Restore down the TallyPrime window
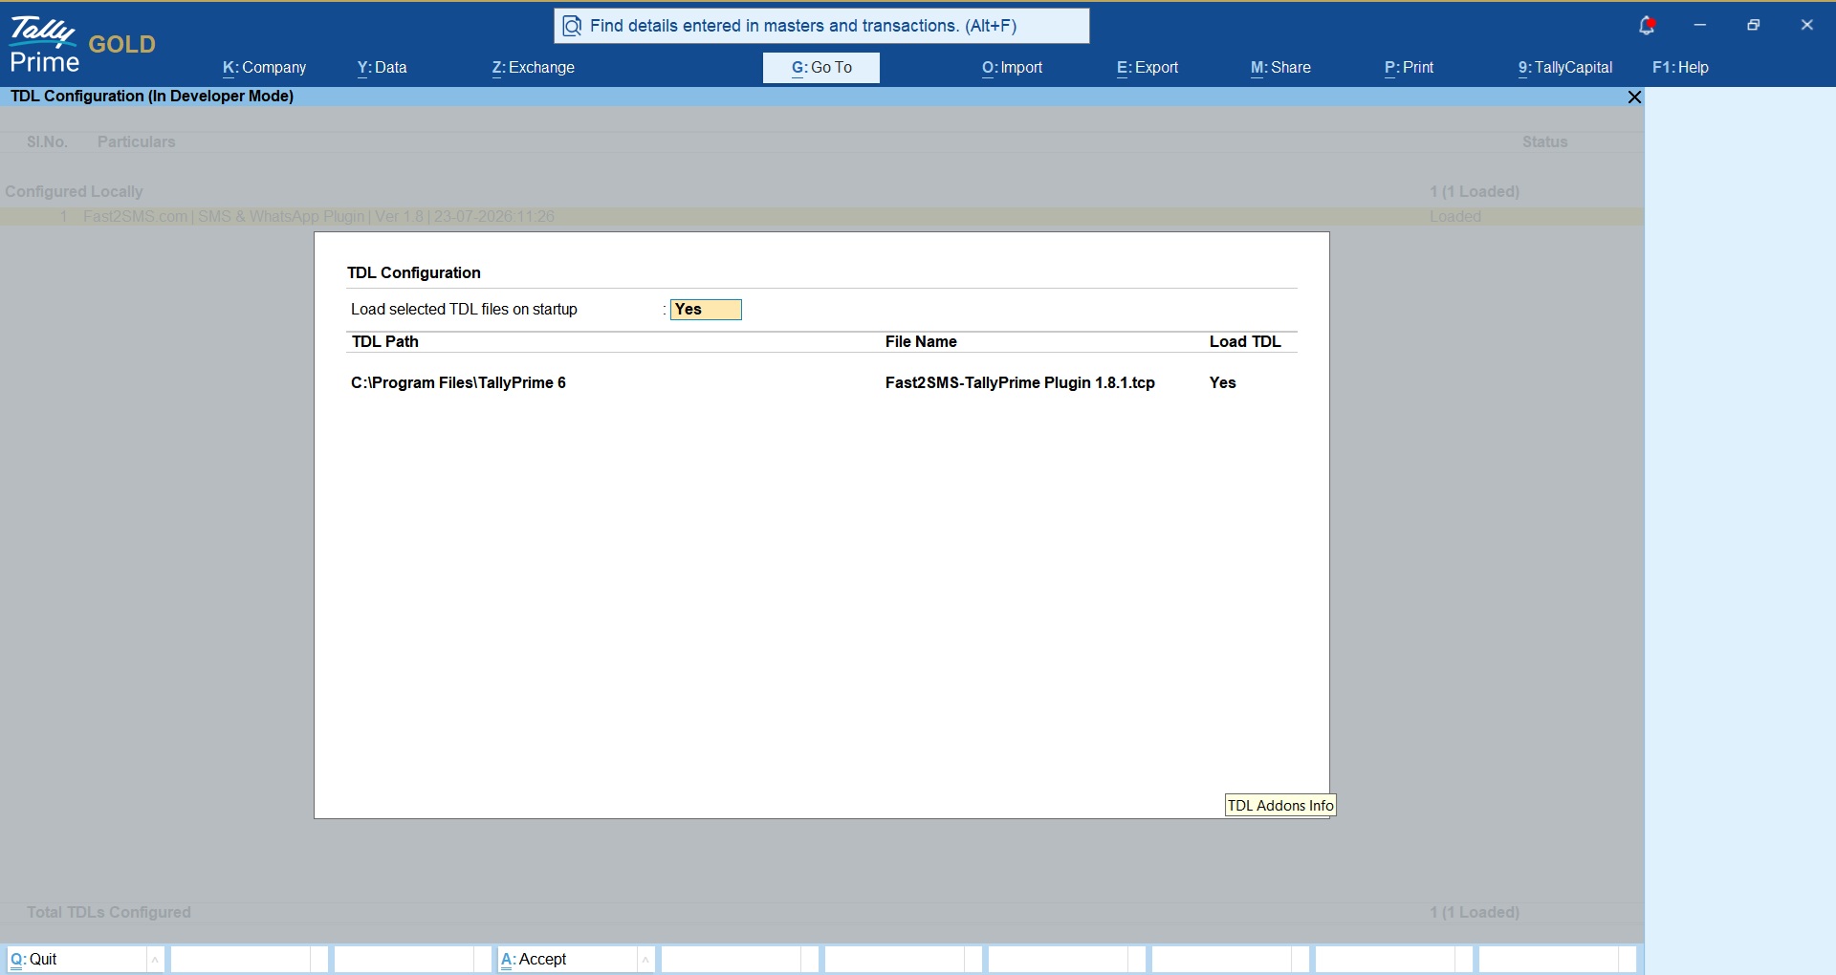Image resolution: width=1836 pixels, height=975 pixels. click(x=1754, y=26)
